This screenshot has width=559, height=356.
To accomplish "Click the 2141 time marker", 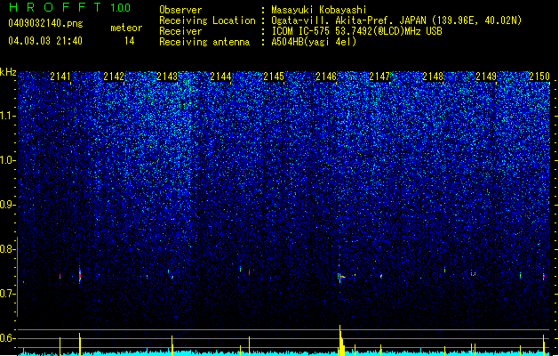I will click(60, 77).
